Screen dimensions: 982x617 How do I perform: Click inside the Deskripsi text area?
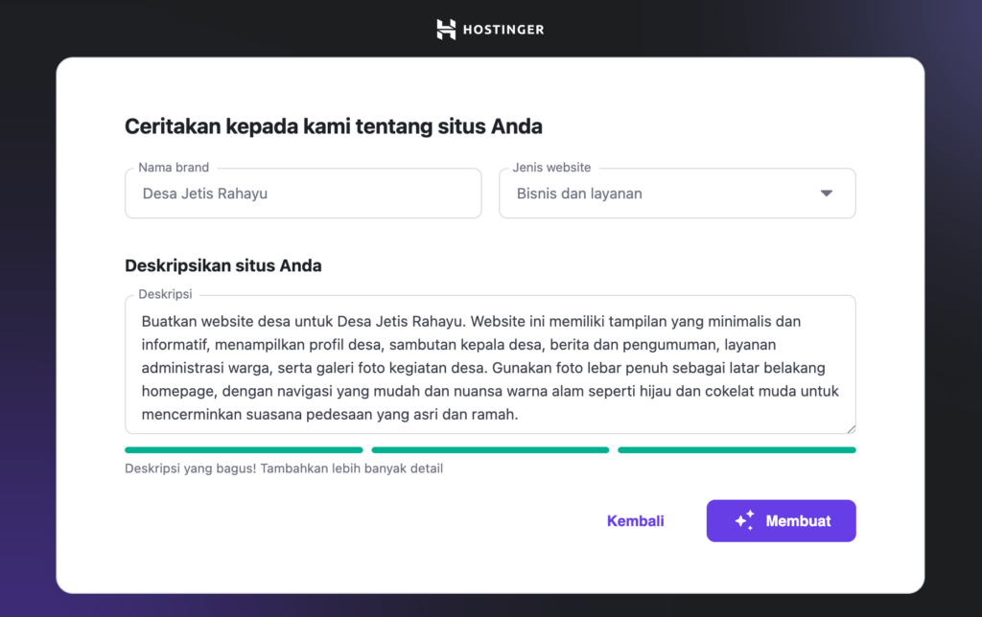click(490, 364)
